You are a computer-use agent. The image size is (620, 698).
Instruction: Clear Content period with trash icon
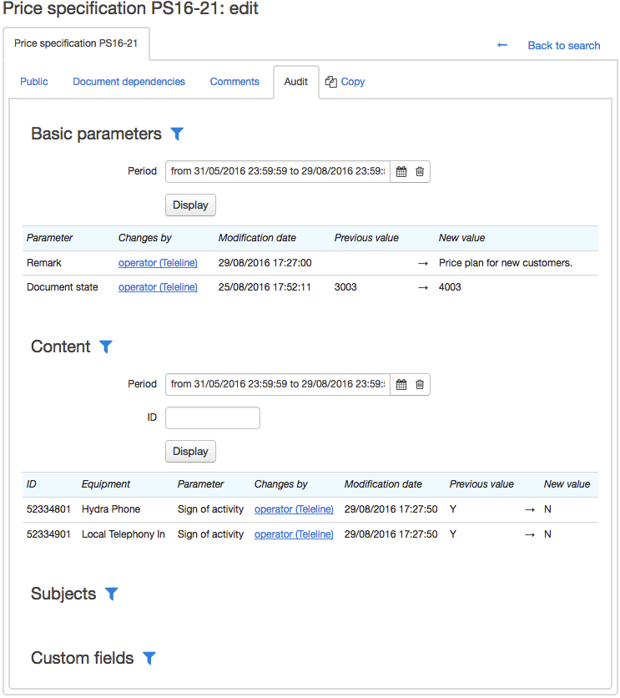420,384
